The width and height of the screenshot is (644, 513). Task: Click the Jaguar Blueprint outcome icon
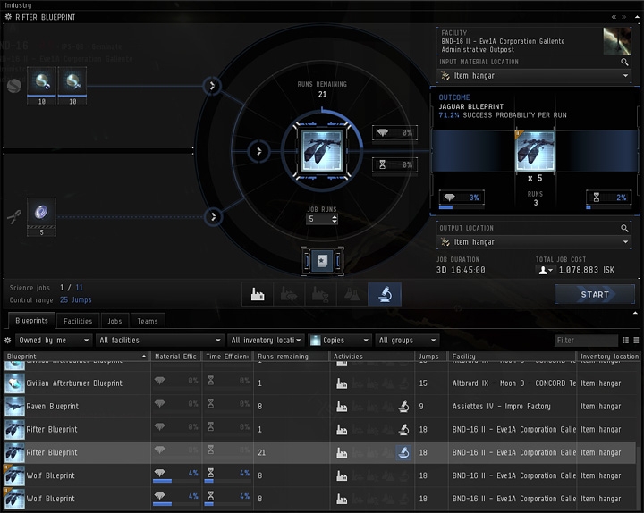coord(537,149)
